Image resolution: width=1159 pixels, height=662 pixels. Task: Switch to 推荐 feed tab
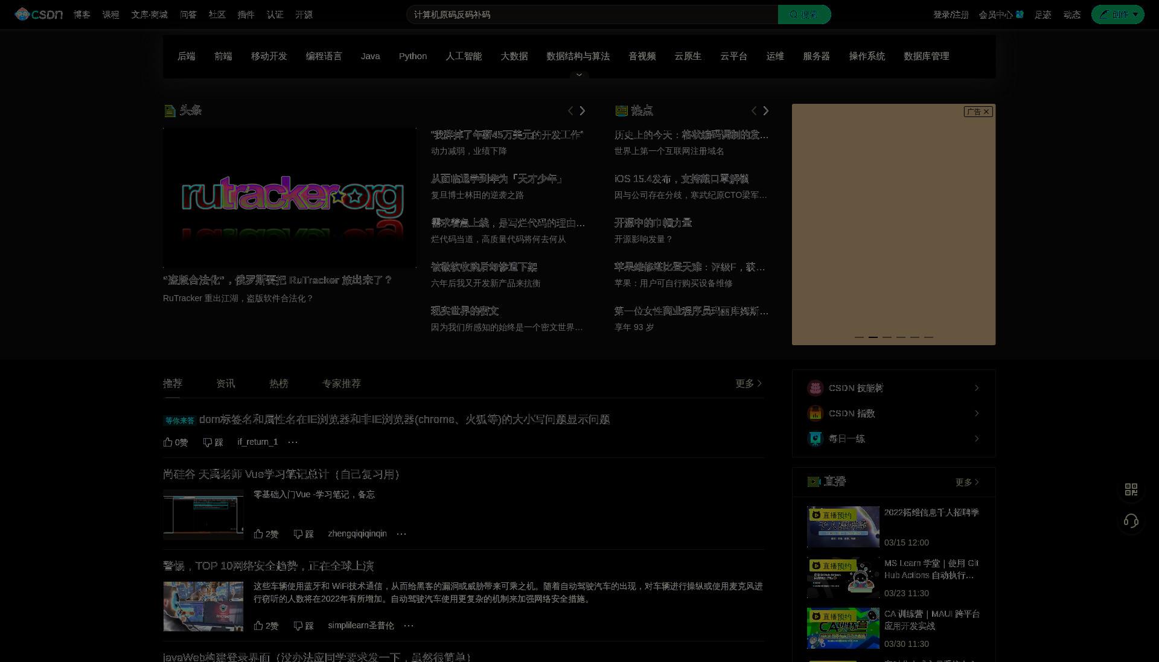pos(173,383)
